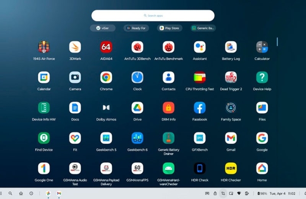The image size is (306, 199).
Task: Open the Files app
Action: pyautogui.click(x=262, y=108)
